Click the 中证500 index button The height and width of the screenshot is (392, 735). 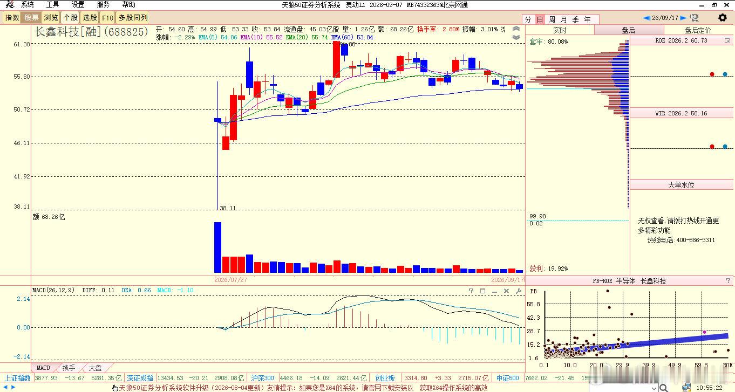point(508,379)
